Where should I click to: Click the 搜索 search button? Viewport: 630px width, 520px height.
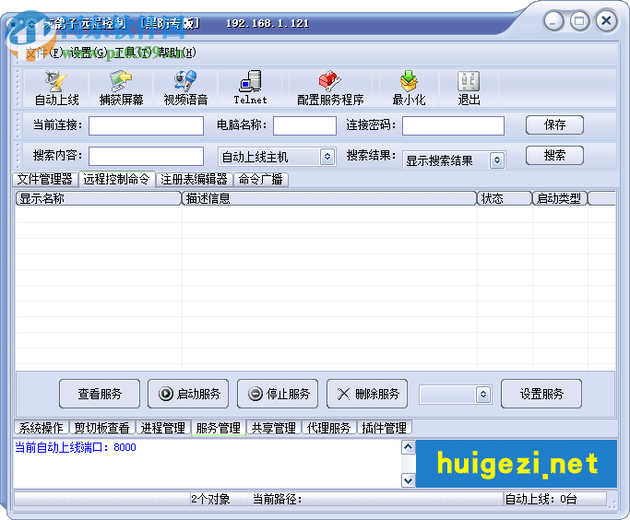(554, 156)
